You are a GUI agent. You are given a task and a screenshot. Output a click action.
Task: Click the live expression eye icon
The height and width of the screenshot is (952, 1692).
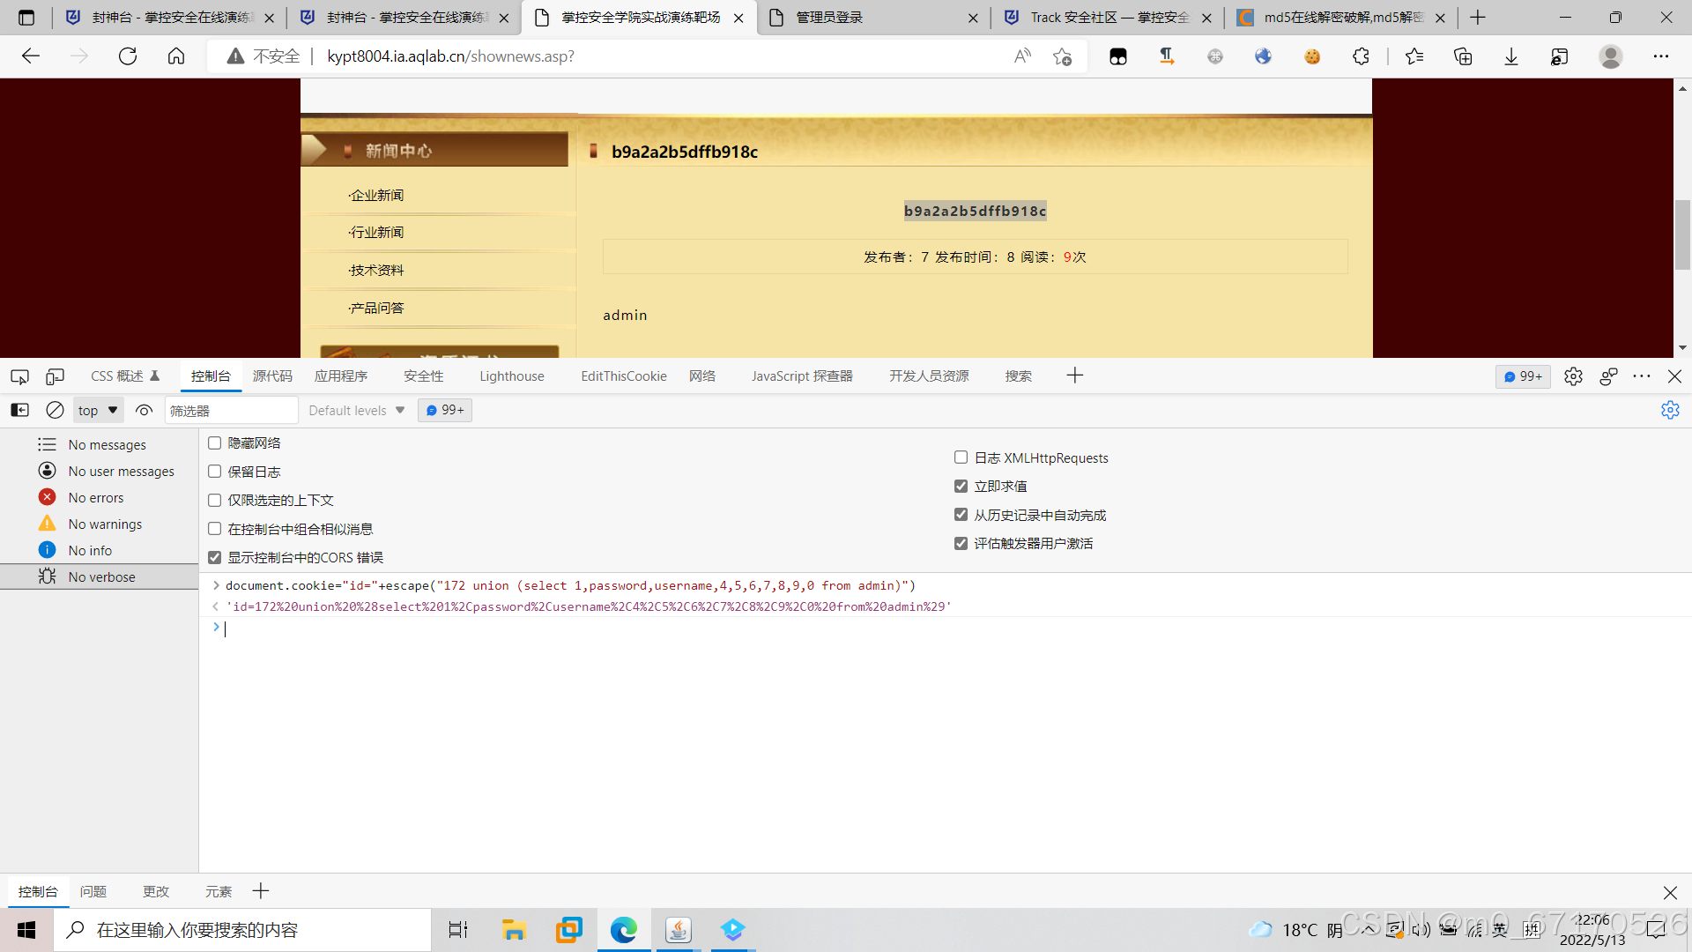pos(144,410)
